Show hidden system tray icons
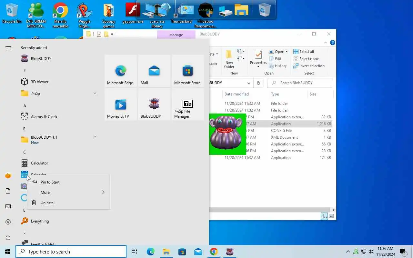This screenshot has height=258, width=413. click(348, 252)
